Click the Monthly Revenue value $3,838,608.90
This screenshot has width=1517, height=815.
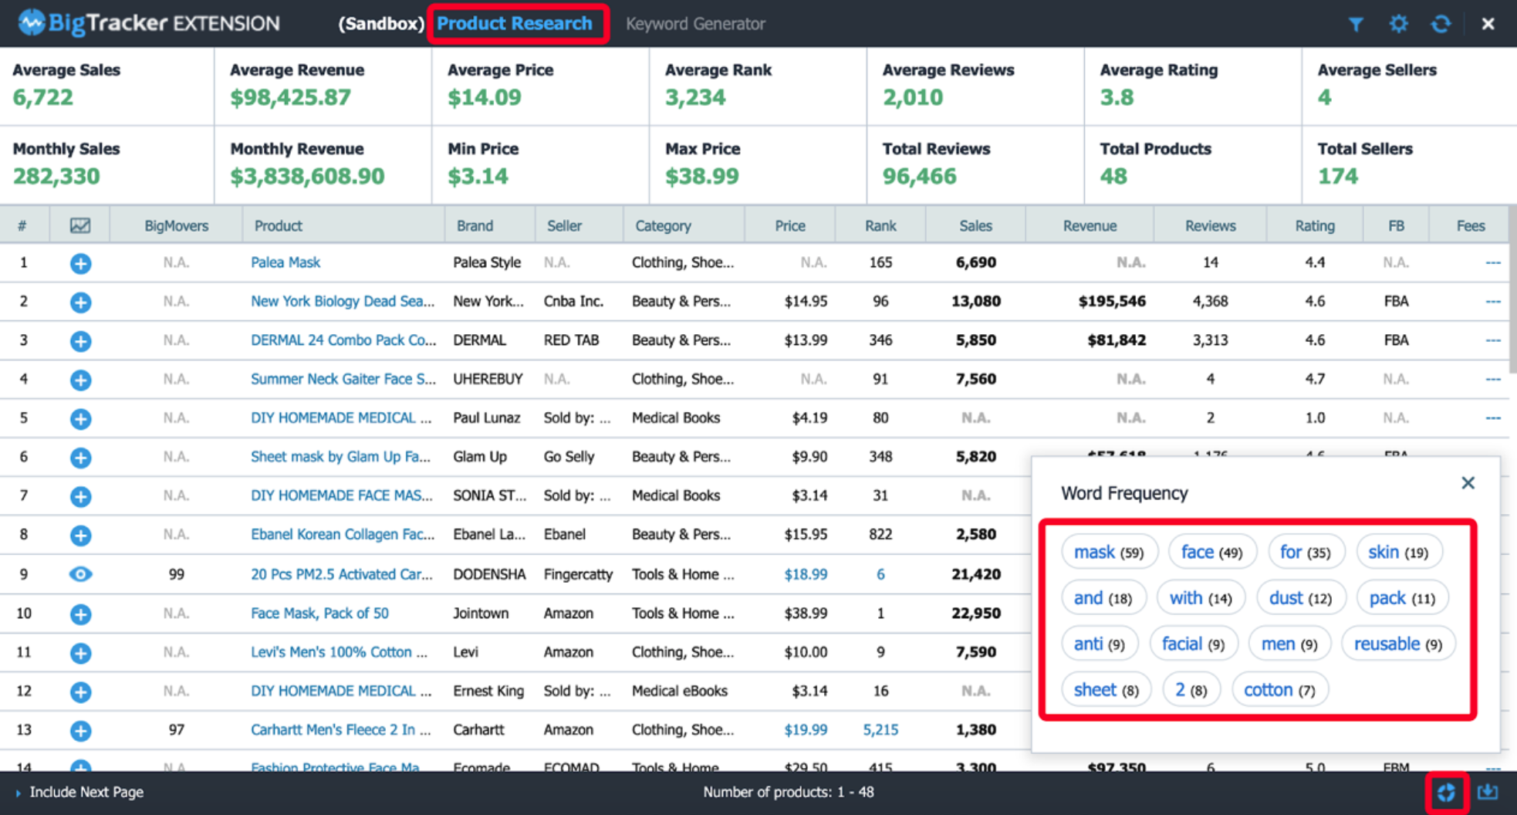tap(307, 176)
